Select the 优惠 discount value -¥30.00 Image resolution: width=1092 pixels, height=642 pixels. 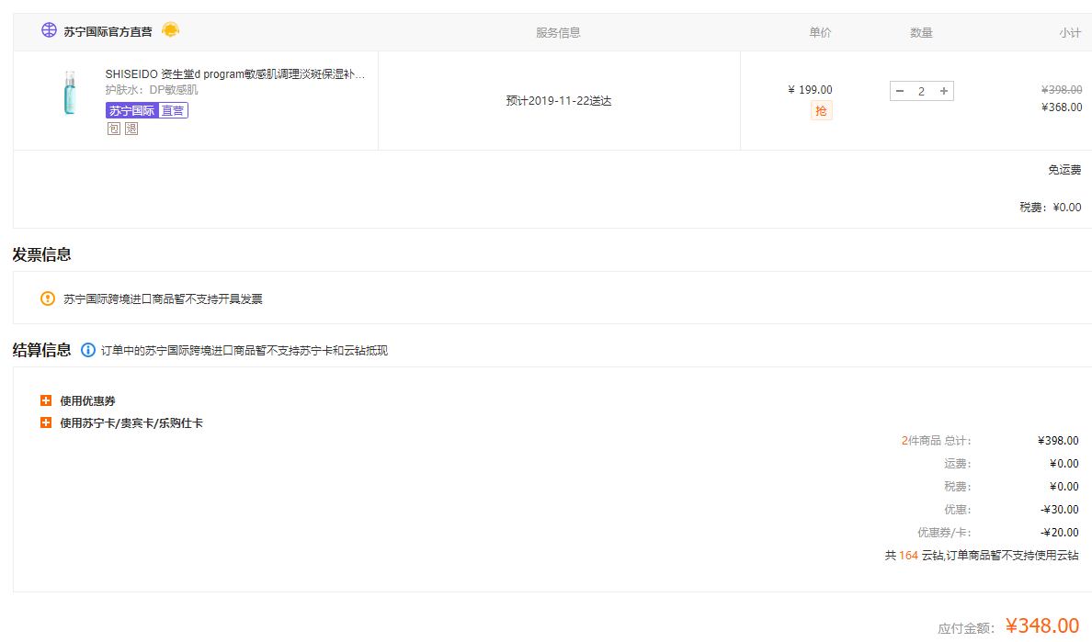click(1059, 509)
